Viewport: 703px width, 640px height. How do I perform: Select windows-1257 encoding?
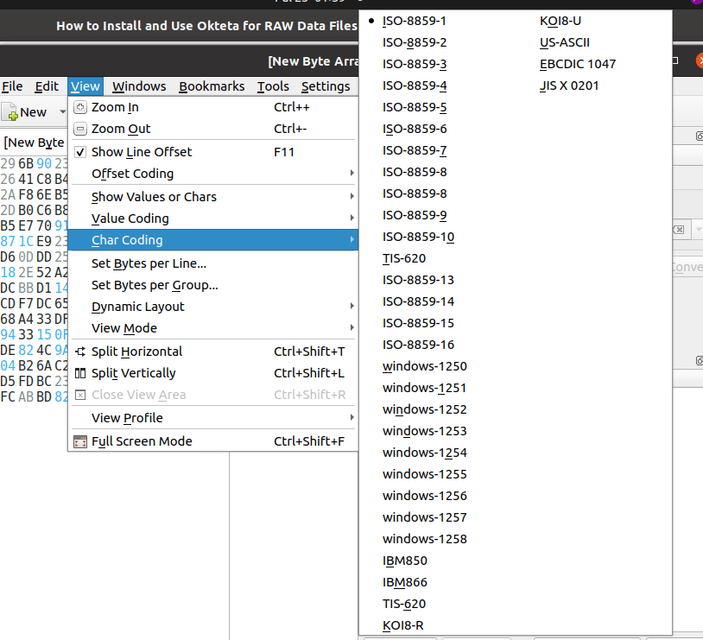coord(425,517)
